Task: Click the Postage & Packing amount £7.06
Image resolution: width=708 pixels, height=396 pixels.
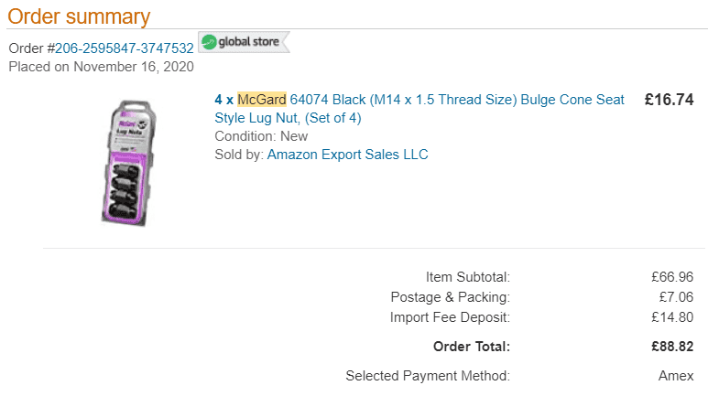Action: (x=676, y=297)
